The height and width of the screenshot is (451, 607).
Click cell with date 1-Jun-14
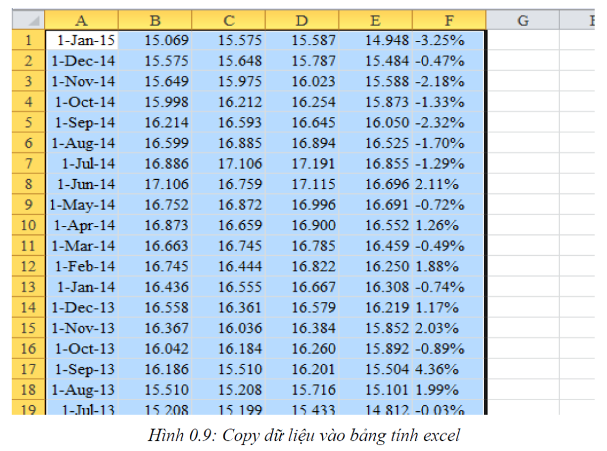[x=82, y=185]
